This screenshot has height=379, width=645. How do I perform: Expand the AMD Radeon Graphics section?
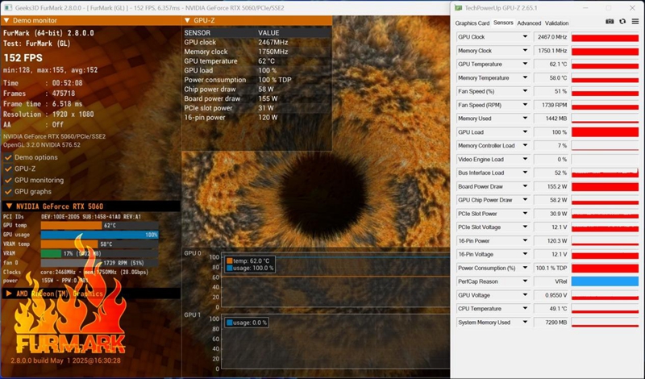point(9,294)
